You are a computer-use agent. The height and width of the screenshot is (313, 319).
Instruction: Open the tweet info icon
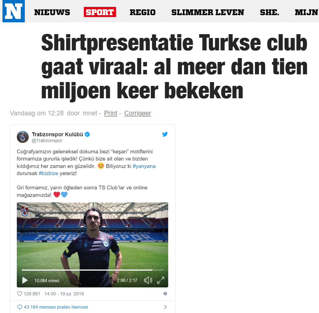coord(165,293)
